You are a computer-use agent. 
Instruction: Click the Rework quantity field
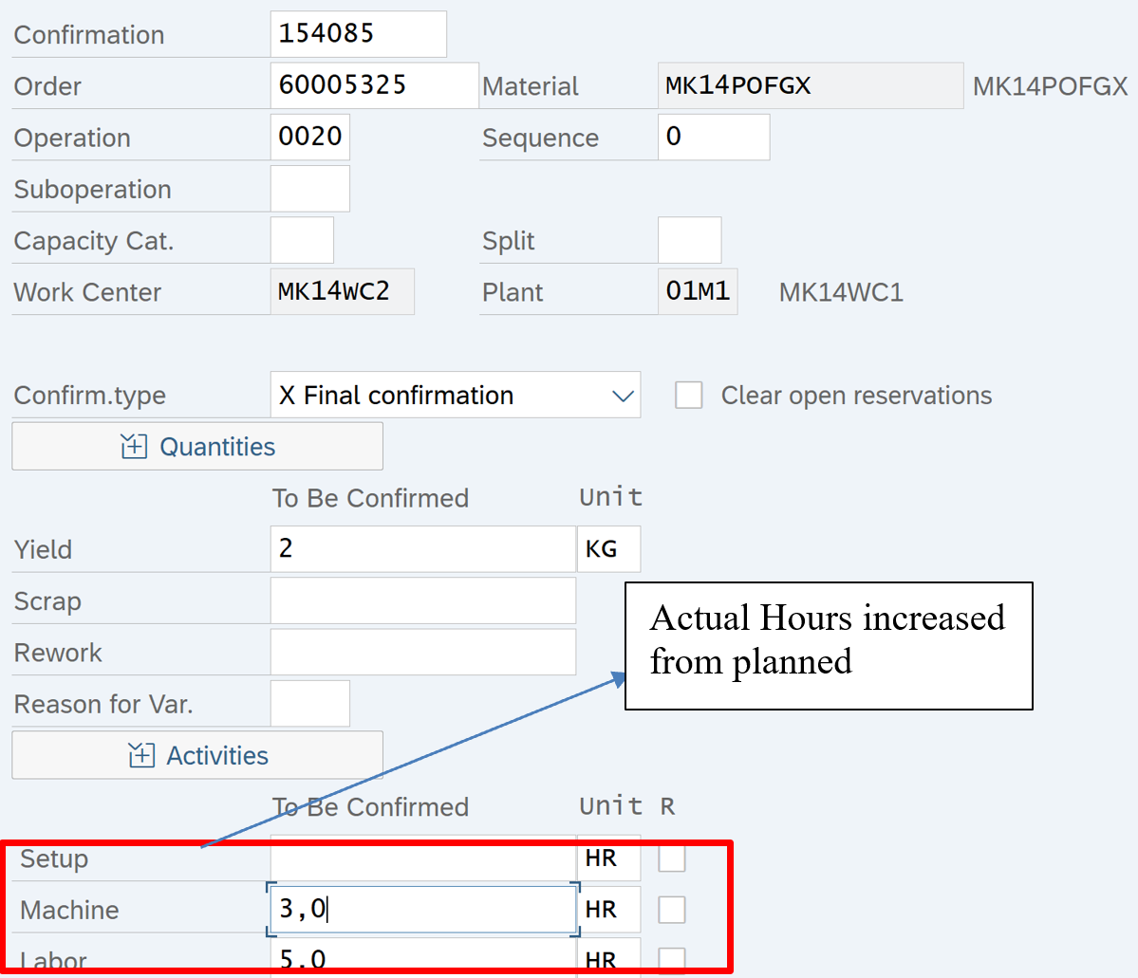[x=422, y=653]
